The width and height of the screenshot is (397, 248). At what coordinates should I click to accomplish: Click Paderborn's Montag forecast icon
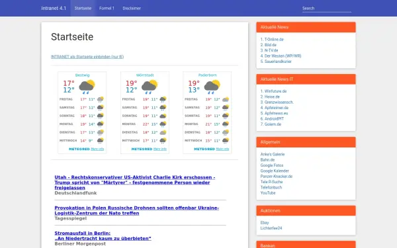pos(226,124)
